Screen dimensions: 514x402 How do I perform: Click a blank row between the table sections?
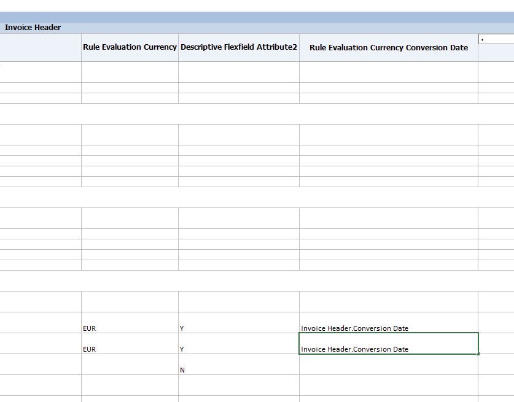click(246, 114)
